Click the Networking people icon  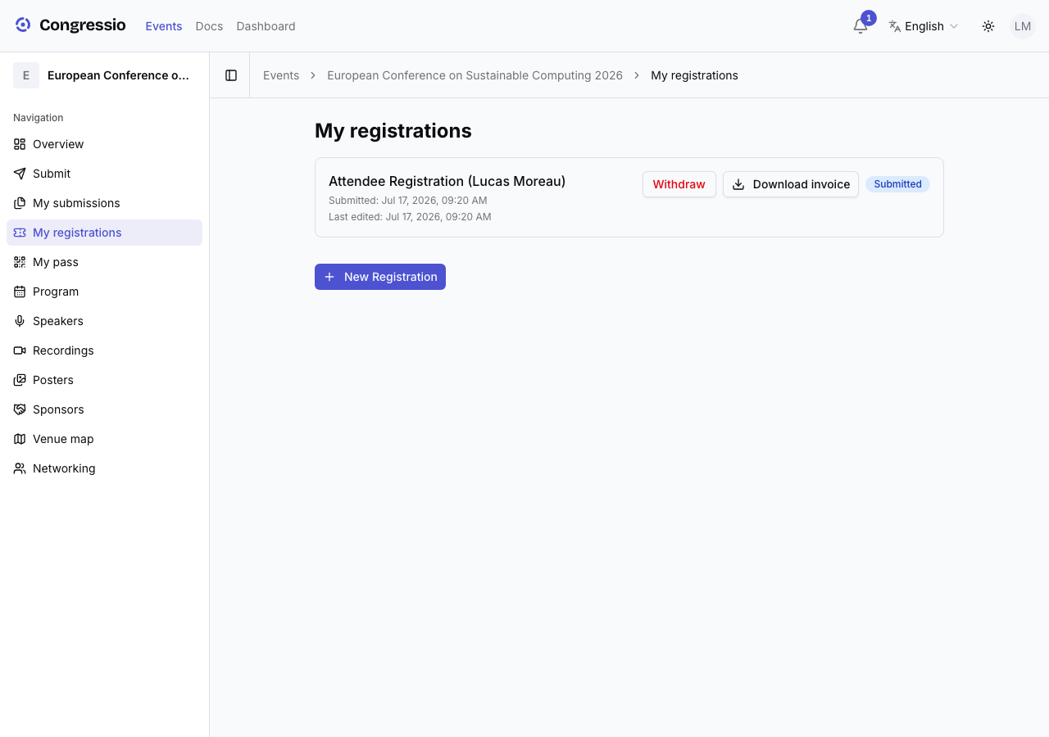point(20,468)
